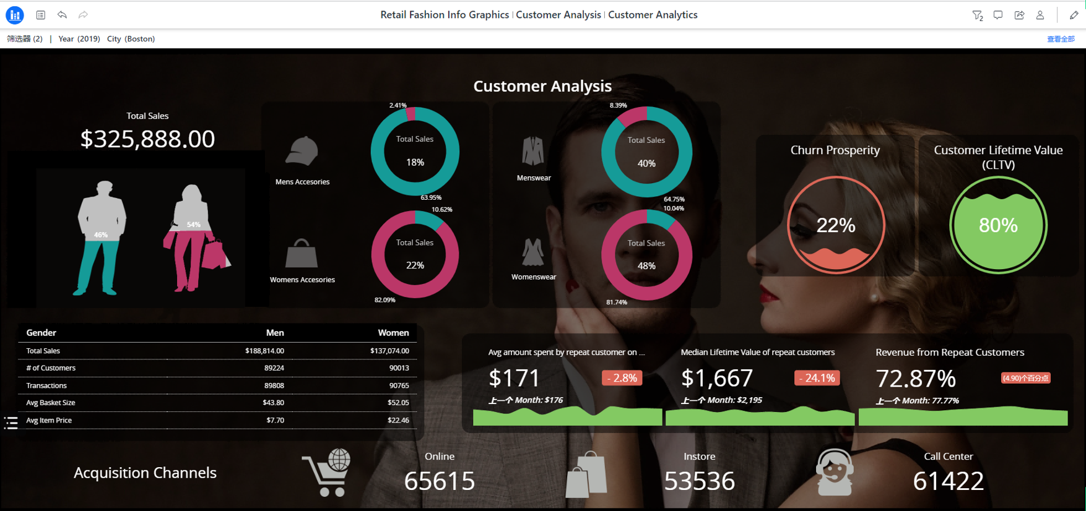The width and height of the screenshot is (1086, 511).
Task: Click the baseball cap Mens Accesories icon
Action: click(302, 151)
